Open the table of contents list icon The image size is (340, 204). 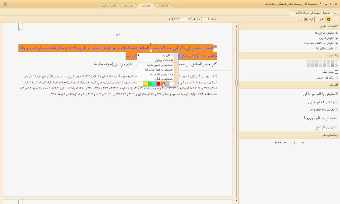pyautogui.click(x=335, y=19)
